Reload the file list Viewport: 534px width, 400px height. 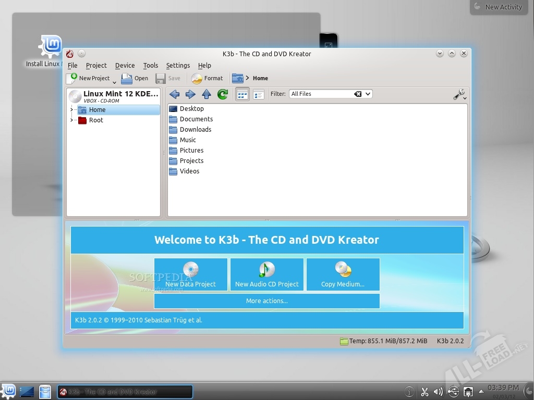[223, 94]
